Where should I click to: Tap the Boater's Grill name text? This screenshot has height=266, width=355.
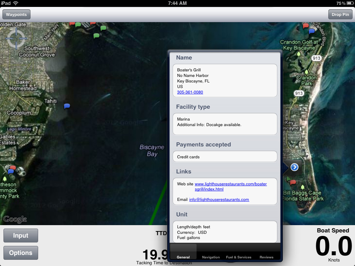tap(189, 70)
